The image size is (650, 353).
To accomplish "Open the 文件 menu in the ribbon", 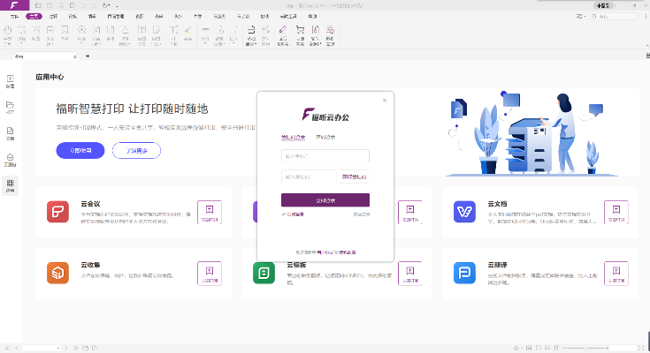I will click(12, 17).
